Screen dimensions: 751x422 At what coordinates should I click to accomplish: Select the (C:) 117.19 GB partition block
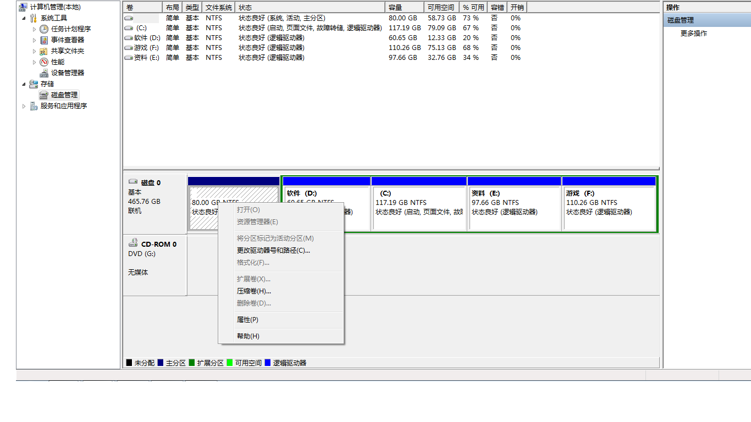[x=419, y=203]
